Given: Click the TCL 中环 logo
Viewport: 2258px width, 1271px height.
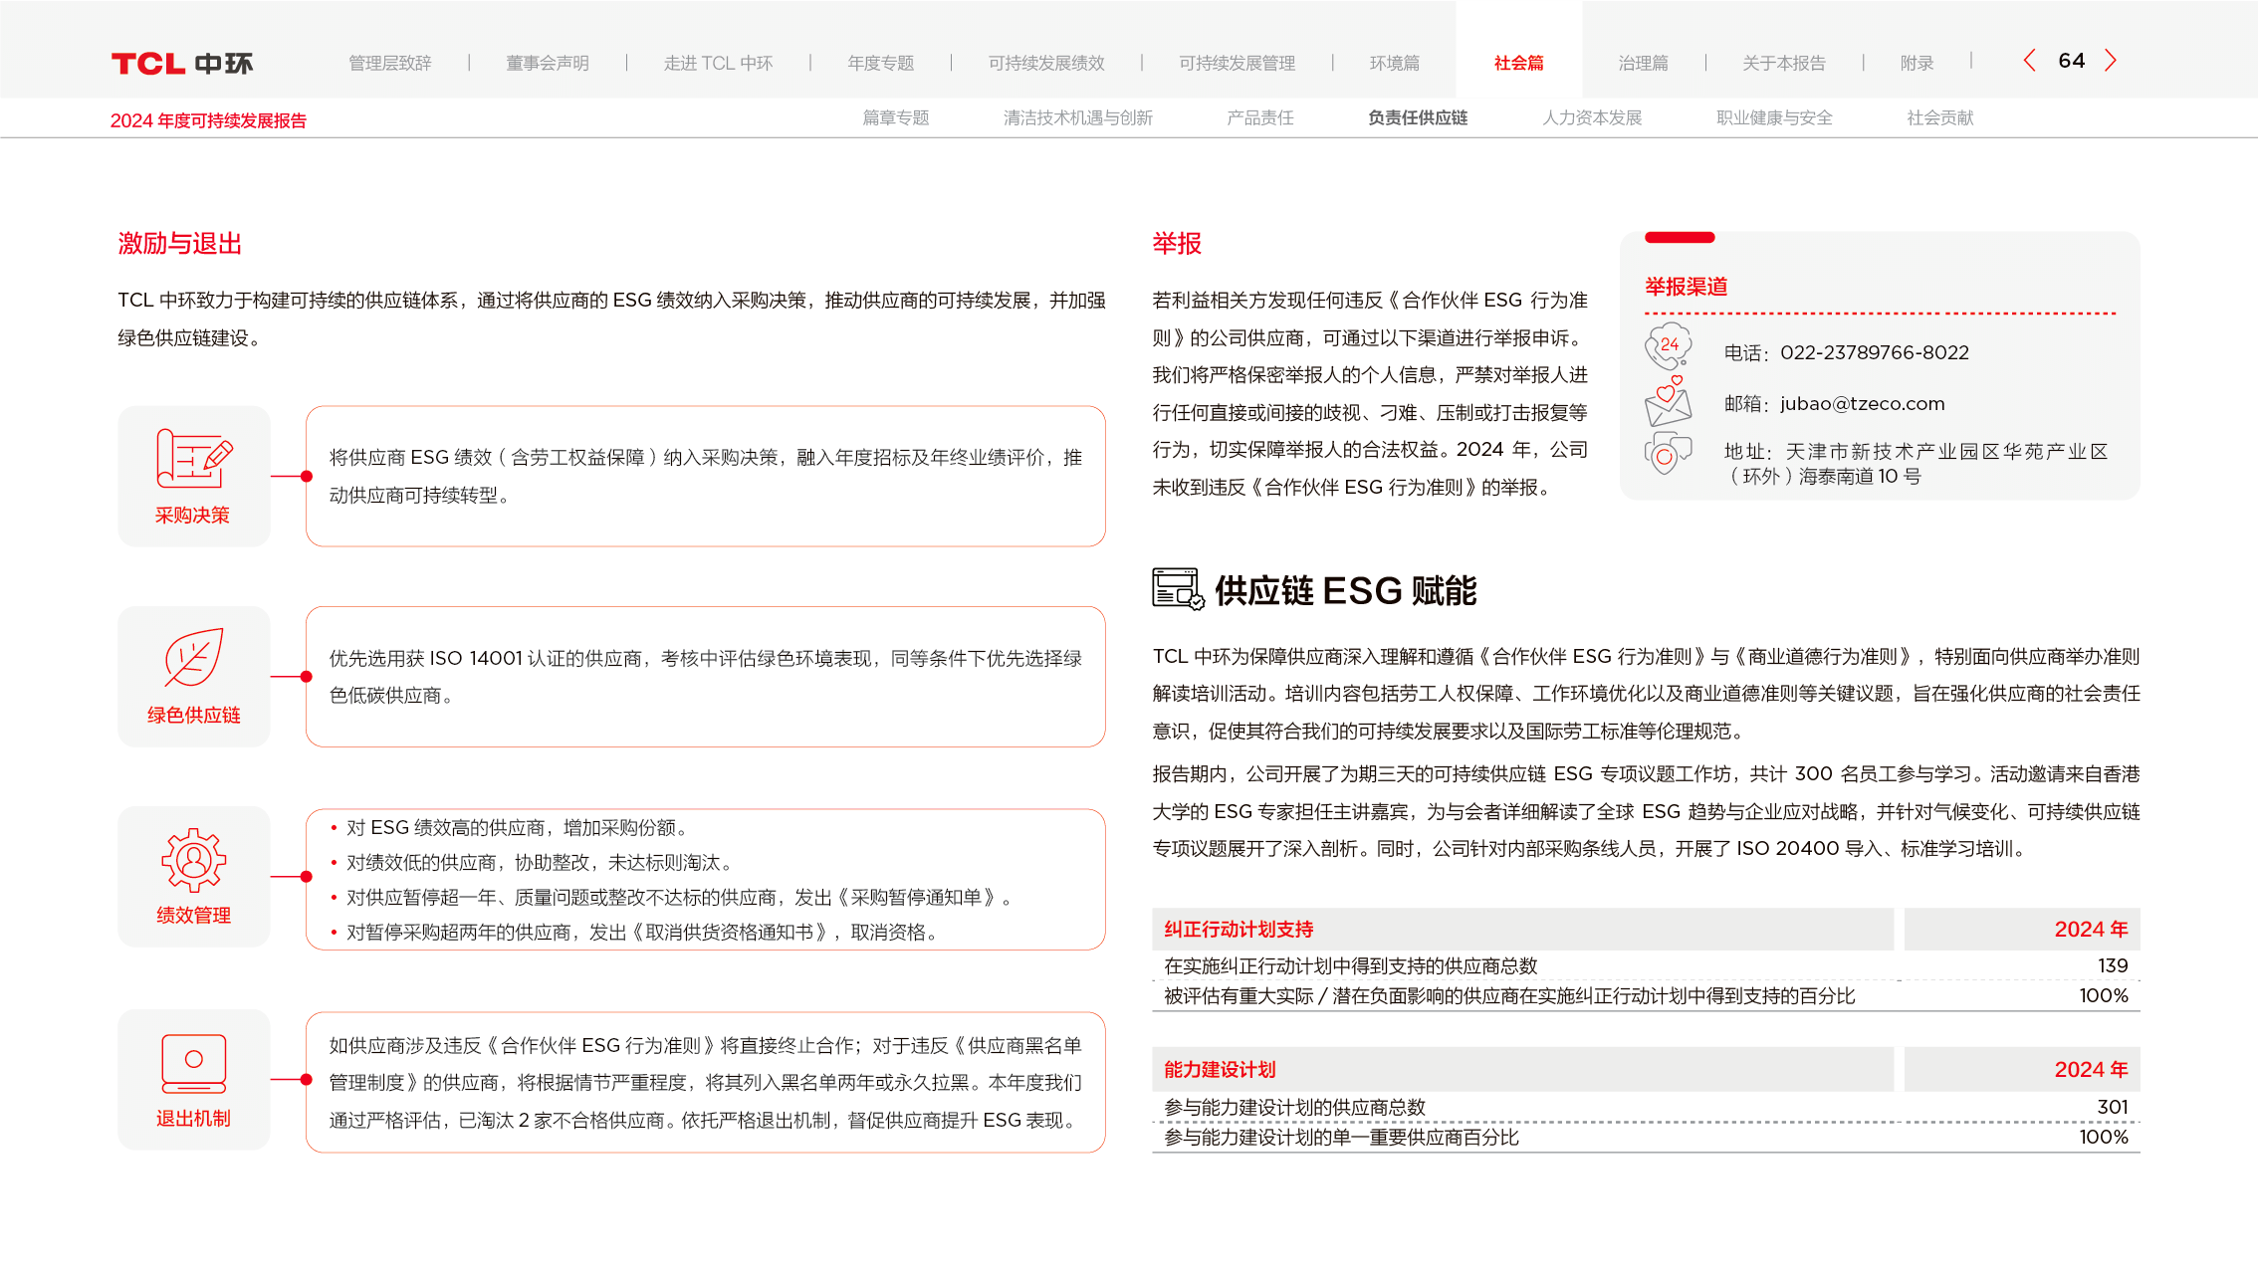Looking at the screenshot, I should pyautogui.click(x=182, y=64).
